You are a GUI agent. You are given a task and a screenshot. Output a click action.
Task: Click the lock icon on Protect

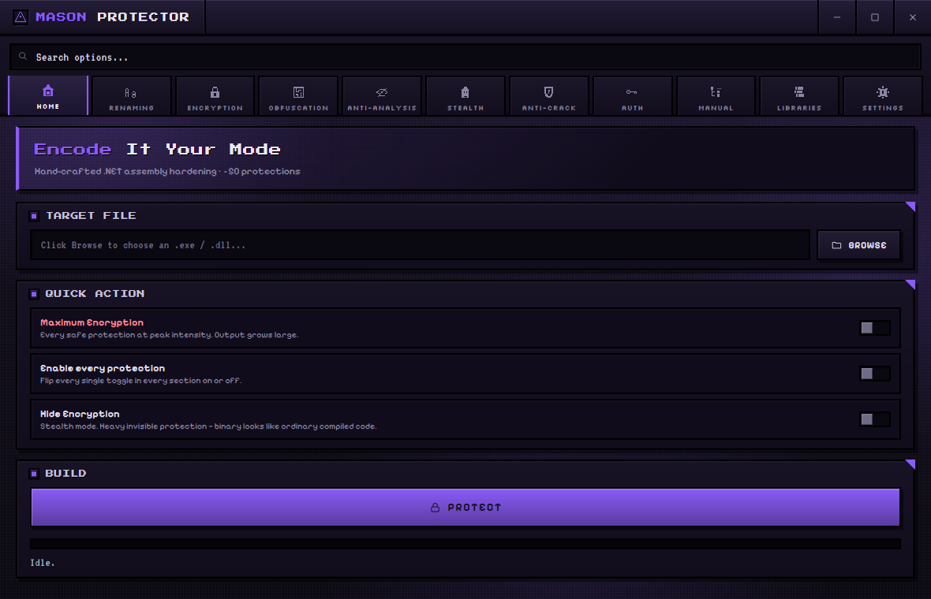click(x=436, y=508)
